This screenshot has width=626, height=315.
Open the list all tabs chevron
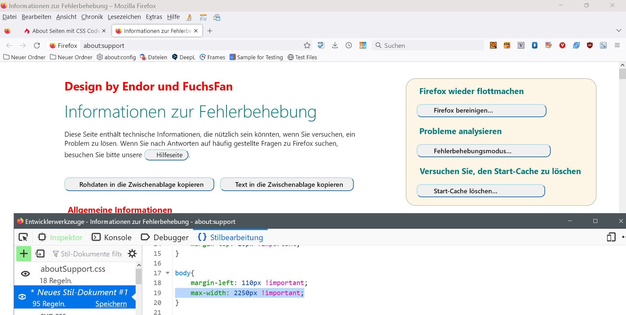[619, 31]
